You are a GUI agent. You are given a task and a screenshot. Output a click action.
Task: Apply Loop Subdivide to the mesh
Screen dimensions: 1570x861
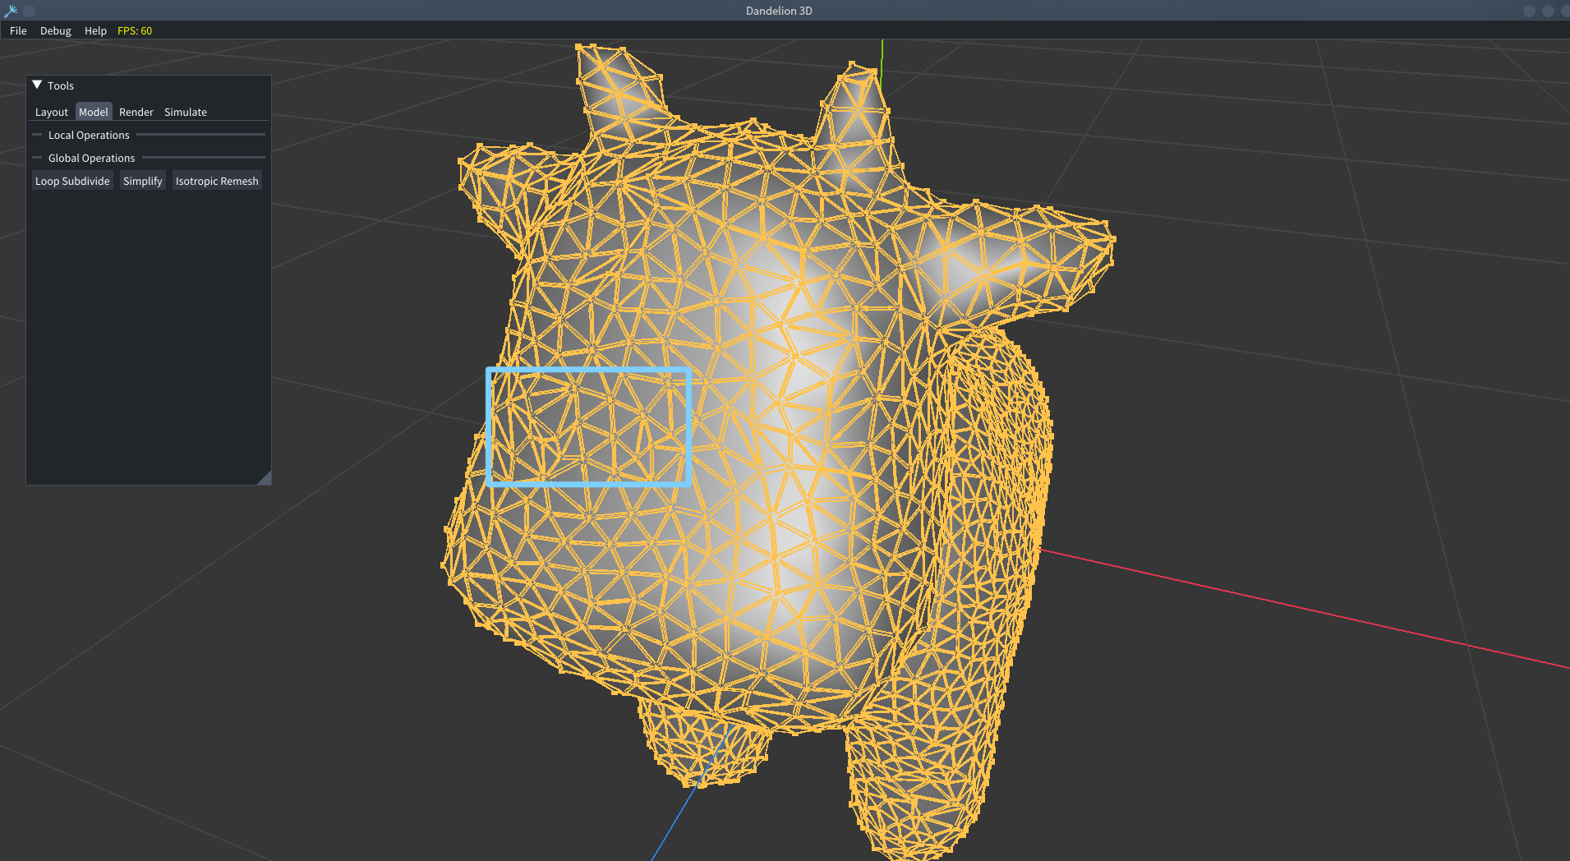coord(72,181)
